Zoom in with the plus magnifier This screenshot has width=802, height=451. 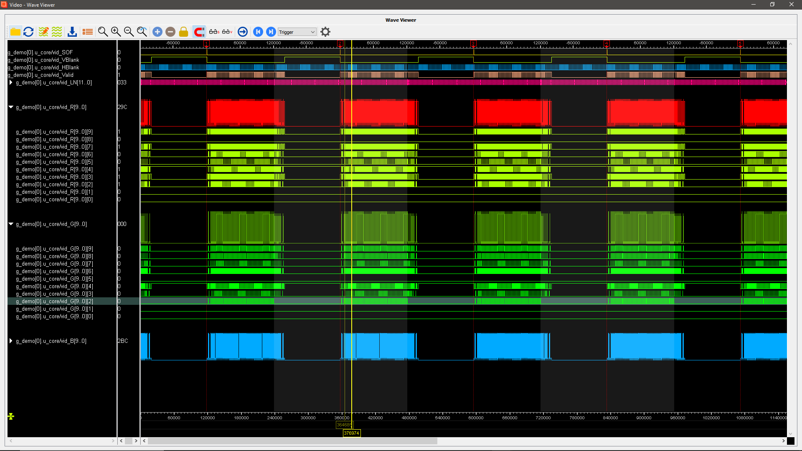coord(116,32)
